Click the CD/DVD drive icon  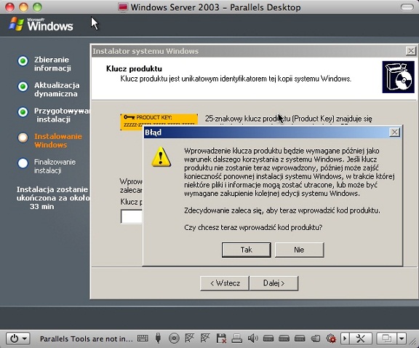coord(174,339)
